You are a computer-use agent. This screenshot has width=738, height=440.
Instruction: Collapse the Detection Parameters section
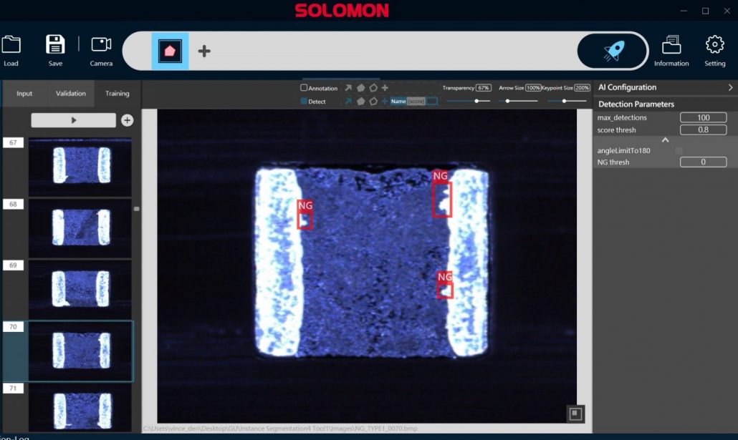point(665,139)
